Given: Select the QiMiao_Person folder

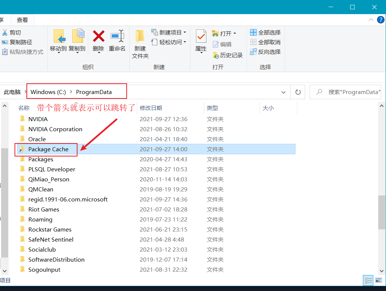Looking at the screenshot, I should tap(49, 180).
